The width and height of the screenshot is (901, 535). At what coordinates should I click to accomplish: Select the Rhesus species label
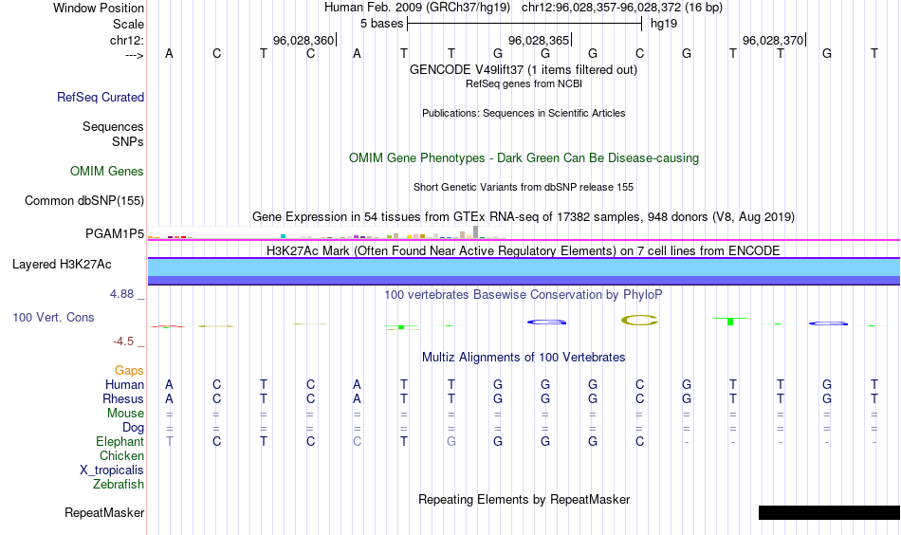pos(123,398)
